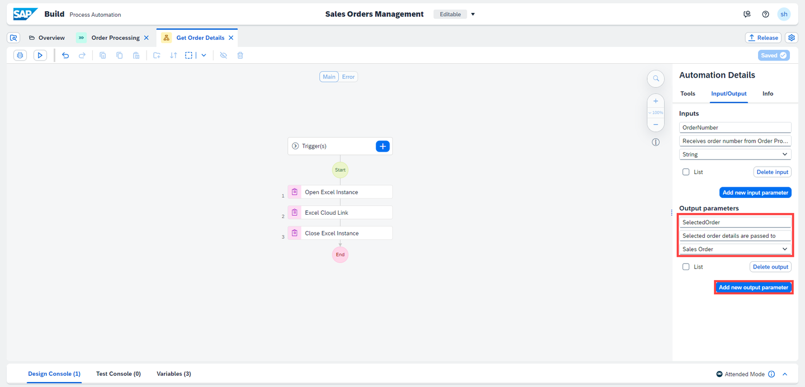Viewport: 805px width, 387px height.
Task: Add a trigger using the blue plus
Action: [x=382, y=146]
